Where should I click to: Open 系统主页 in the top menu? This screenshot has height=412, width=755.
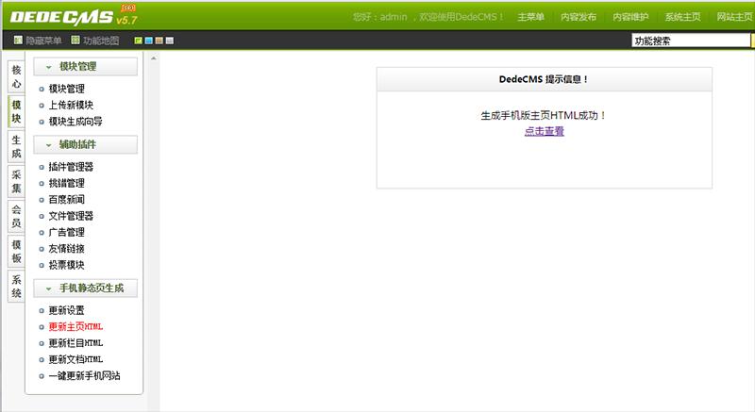point(681,17)
